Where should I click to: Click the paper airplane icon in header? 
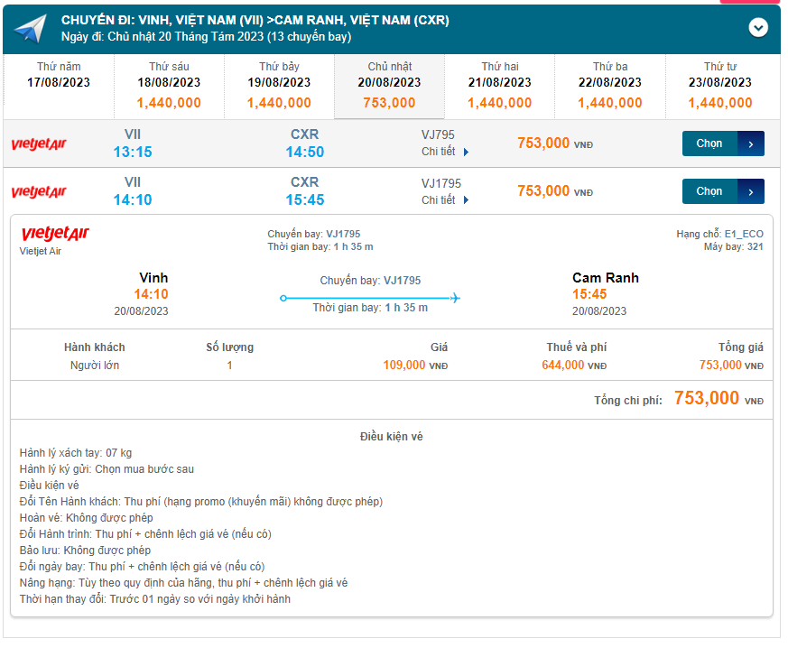(30, 29)
